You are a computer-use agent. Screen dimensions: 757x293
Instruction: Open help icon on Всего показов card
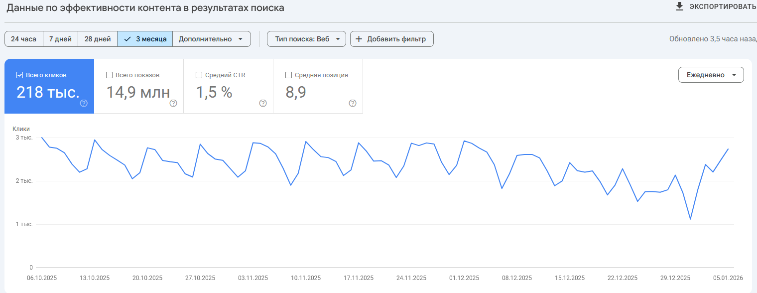point(173,103)
